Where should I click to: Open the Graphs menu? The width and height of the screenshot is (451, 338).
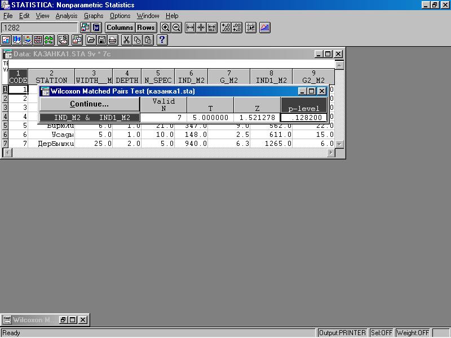click(94, 16)
